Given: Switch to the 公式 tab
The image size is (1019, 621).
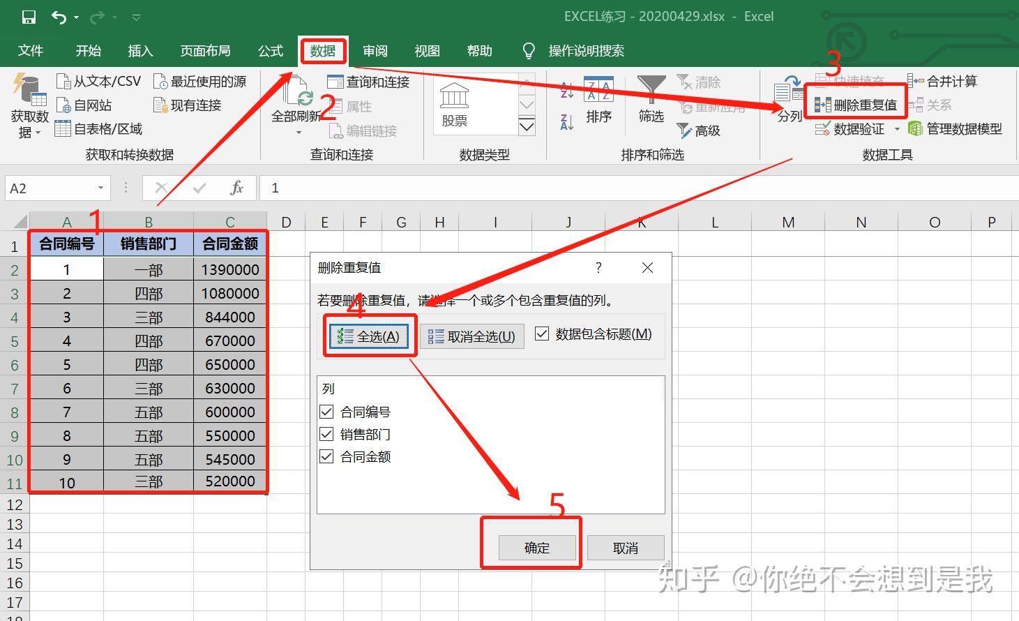Looking at the screenshot, I should [271, 50].
